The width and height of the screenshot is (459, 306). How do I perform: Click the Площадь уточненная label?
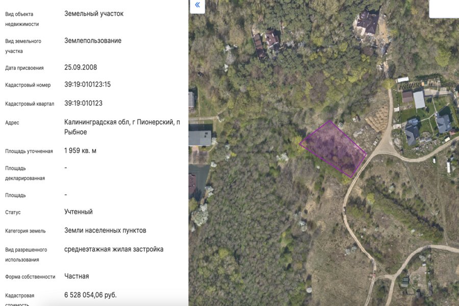coord(29,151)
